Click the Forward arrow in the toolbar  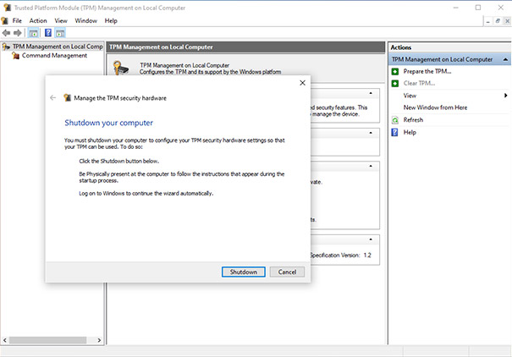point(18,33)
